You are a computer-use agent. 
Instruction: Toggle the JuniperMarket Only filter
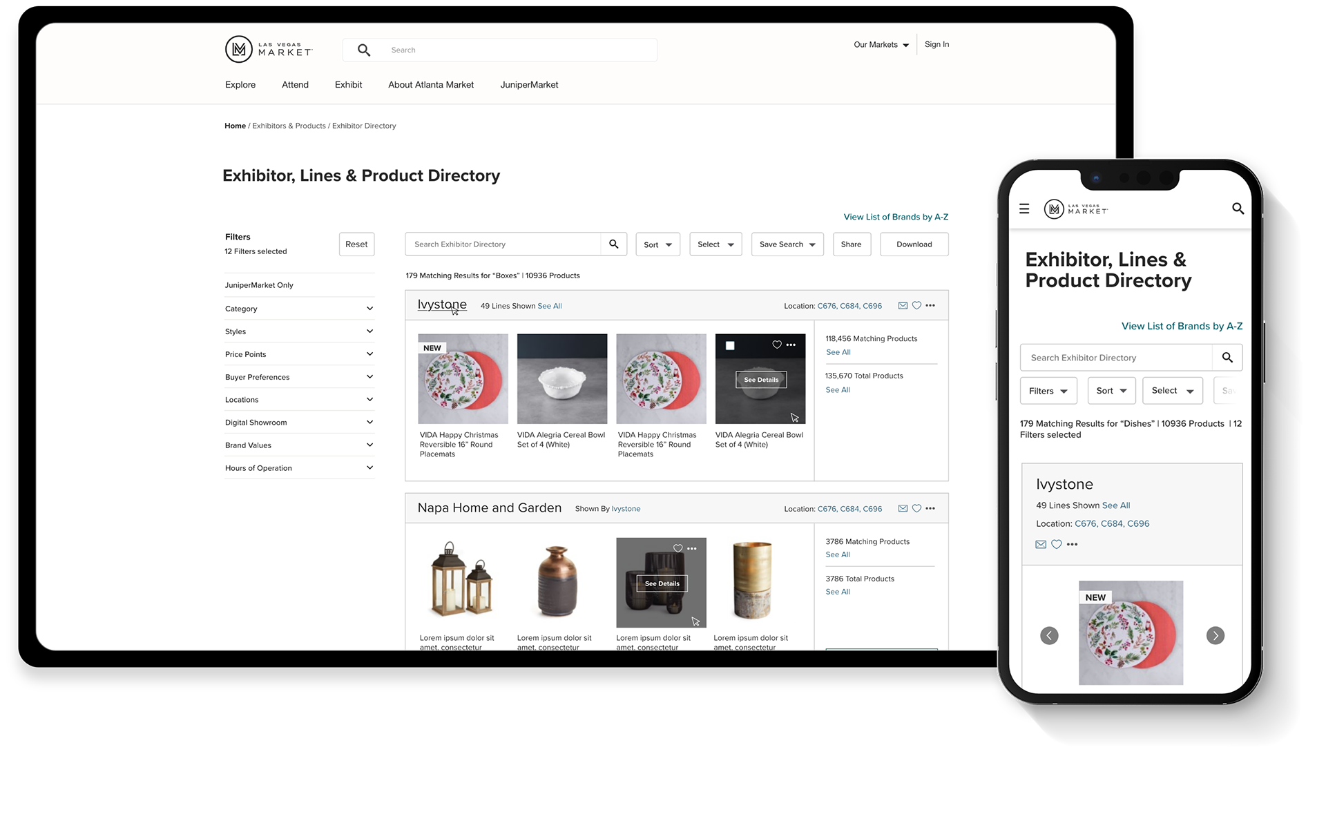[x=299, y=285]
